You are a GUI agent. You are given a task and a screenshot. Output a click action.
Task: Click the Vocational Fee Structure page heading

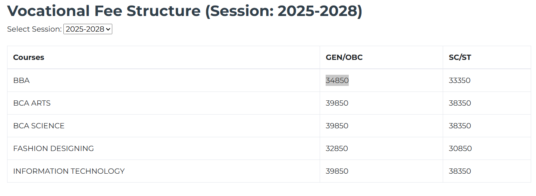pos(185,11)
